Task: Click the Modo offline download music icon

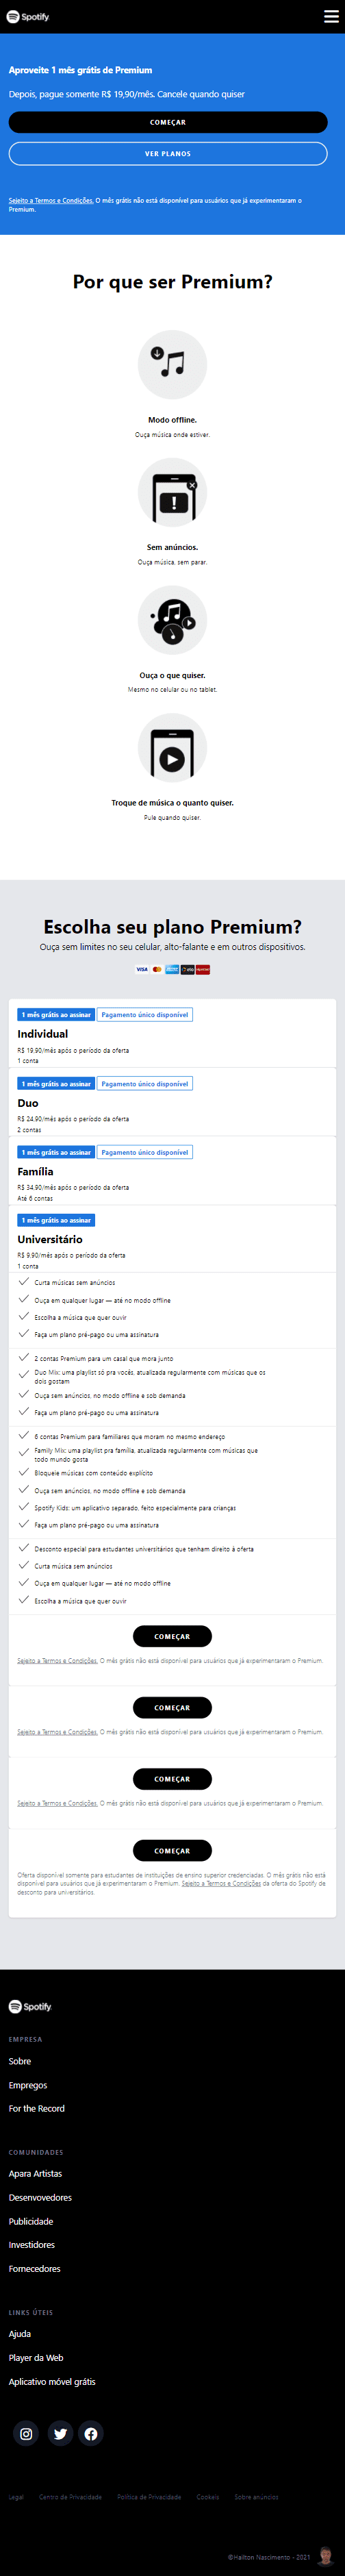Action: (x=172, y=365)
